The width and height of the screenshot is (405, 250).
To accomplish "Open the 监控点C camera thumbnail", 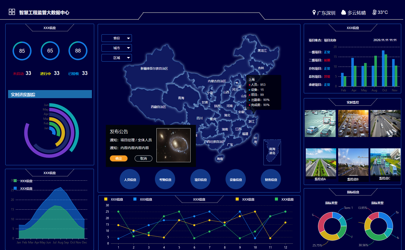I will tap(386, 162).
